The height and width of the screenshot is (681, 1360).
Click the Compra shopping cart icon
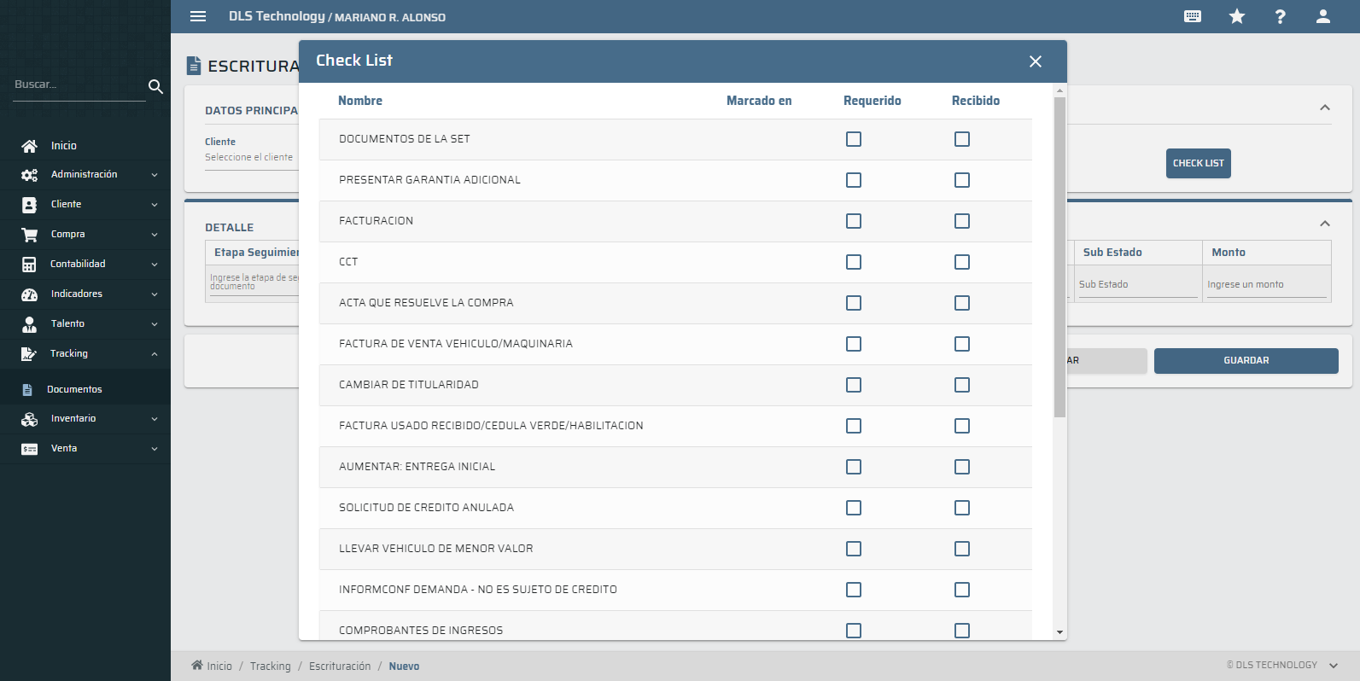coord(29,235)
